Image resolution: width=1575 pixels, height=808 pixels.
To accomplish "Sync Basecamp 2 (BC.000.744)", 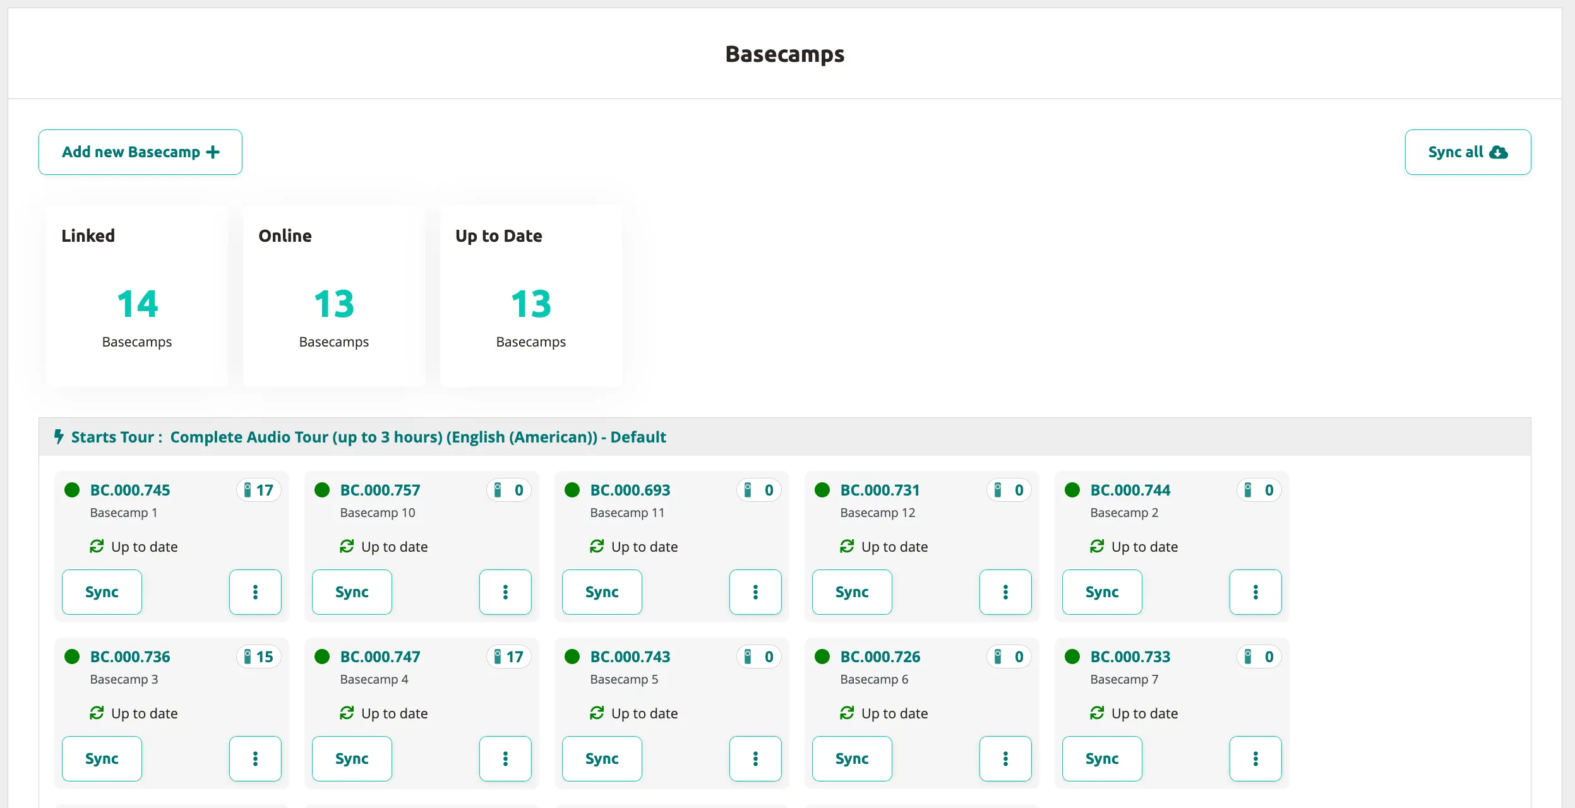I will [1102, 592].
